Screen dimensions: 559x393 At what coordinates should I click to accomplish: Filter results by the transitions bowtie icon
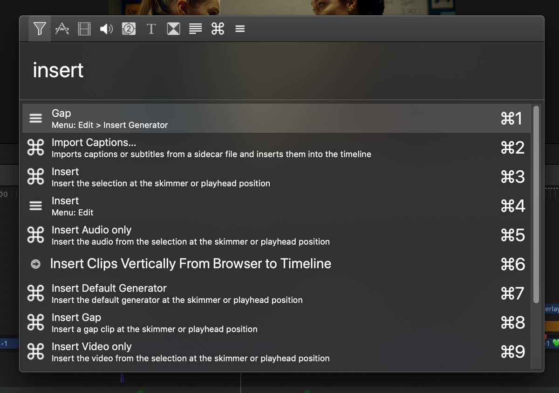[173, 29]
